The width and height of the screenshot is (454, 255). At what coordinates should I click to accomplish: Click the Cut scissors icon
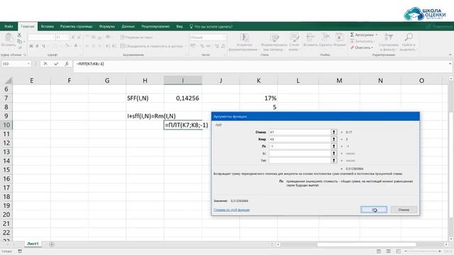19,35
